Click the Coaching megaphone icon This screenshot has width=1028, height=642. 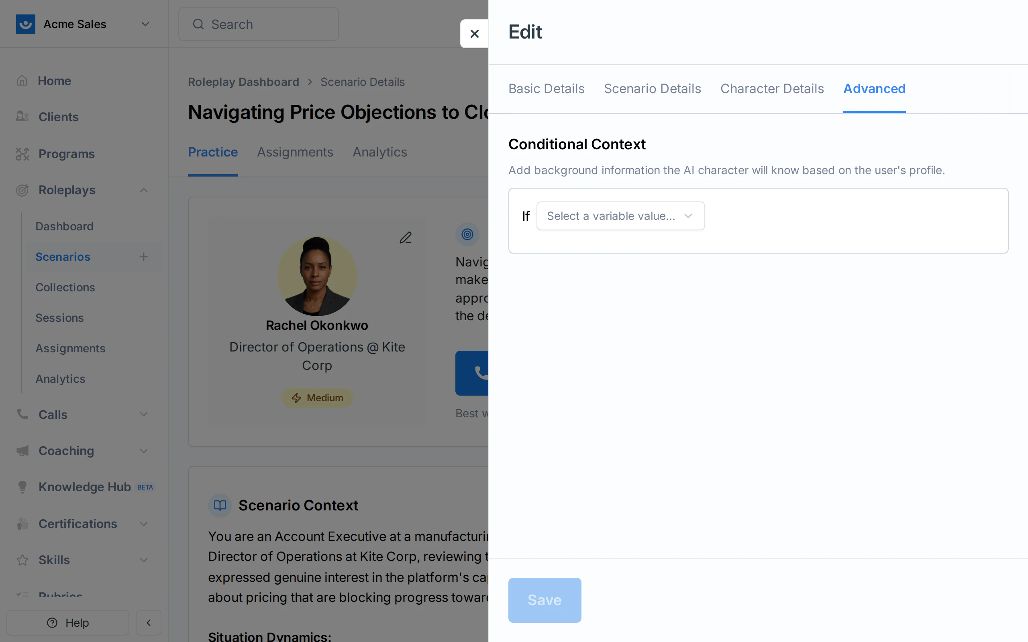point(22,451)
